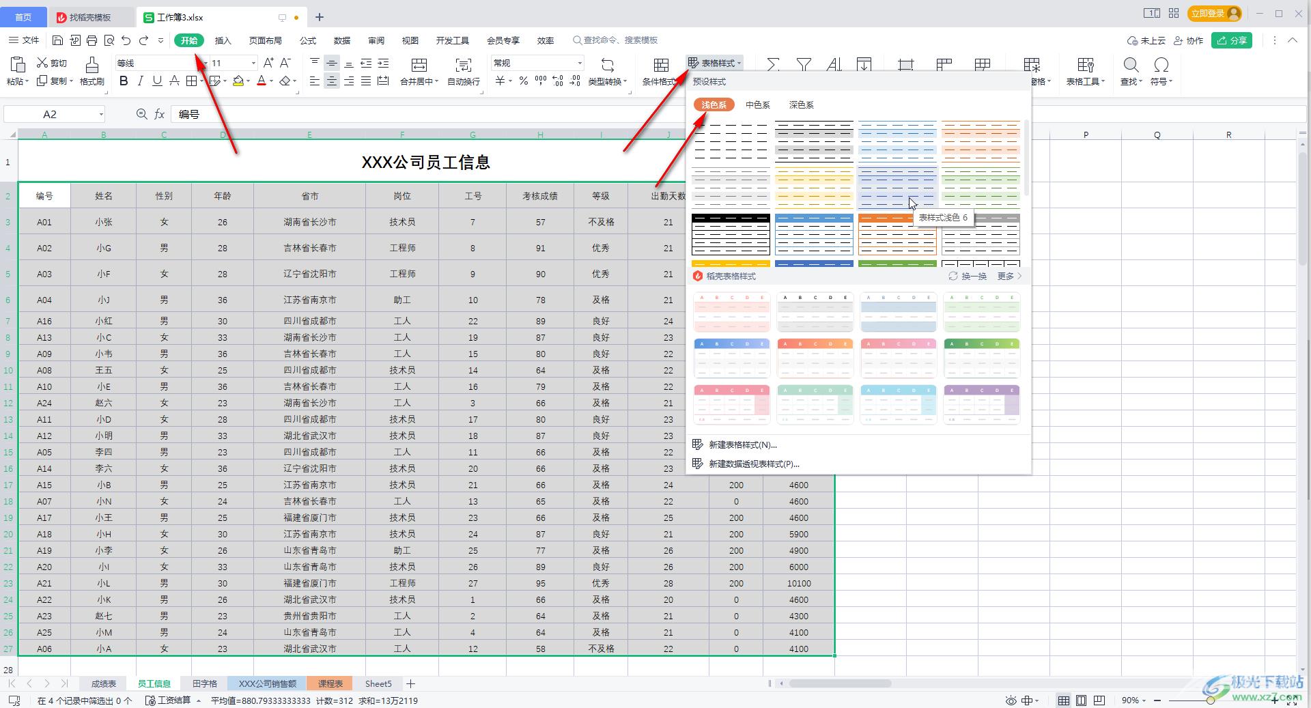1311x708 pixels.
Task: Click the Print icon in quick access toolbar
Action: click(92, 40)
